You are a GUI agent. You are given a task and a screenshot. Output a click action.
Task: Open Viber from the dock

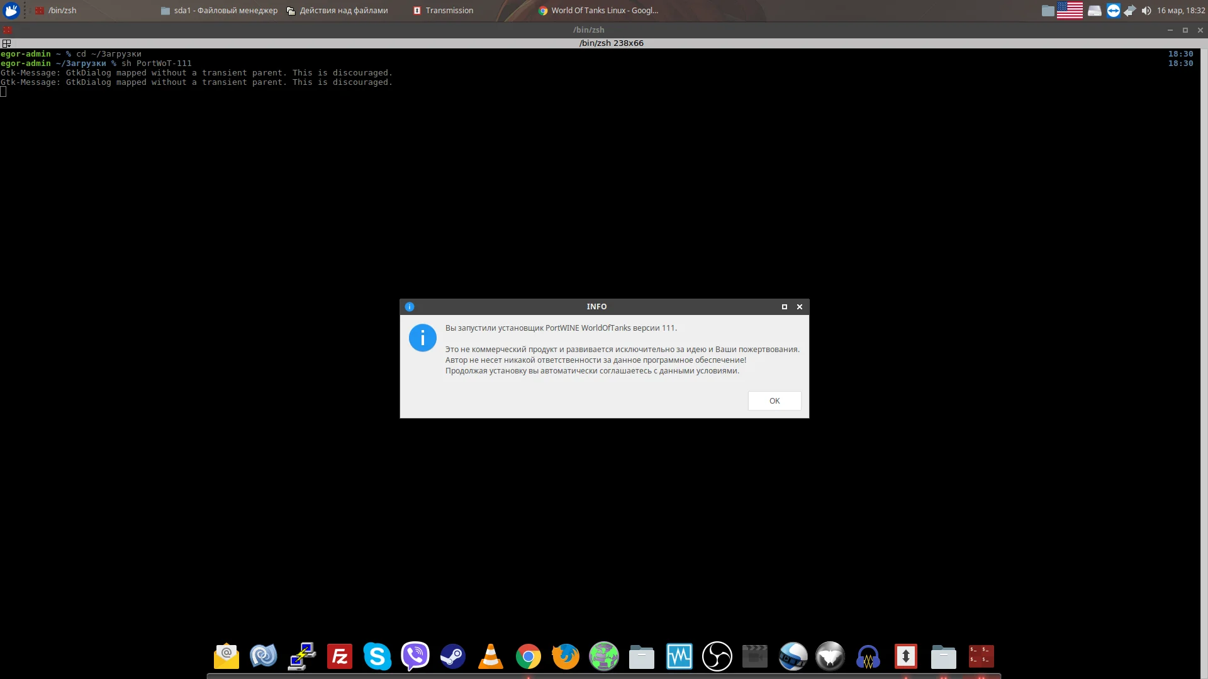click(x=415, y=656)
